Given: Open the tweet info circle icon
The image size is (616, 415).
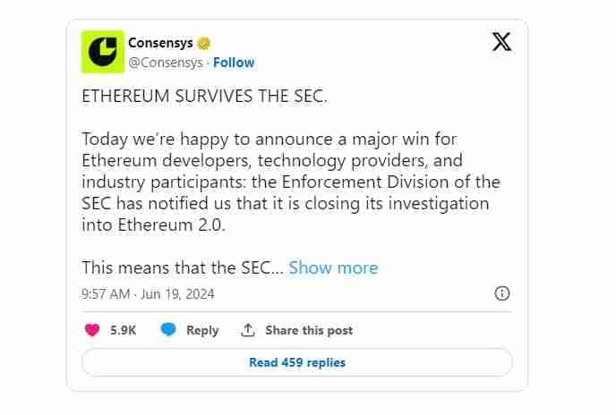Looking at the screenshot, I should pyautogui.click(x=502, y=293).
